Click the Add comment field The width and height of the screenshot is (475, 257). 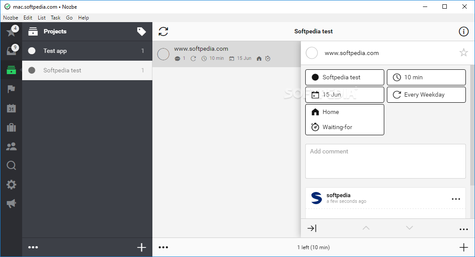click(x=385, y=161)
